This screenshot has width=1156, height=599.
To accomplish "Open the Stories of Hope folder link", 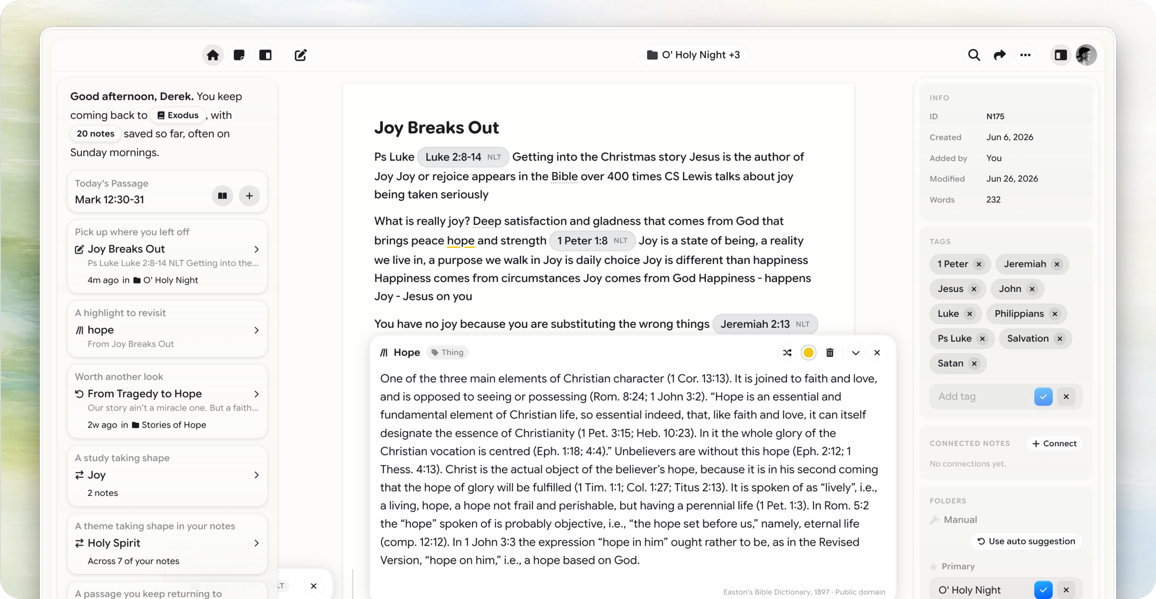I will coord(169,425).
